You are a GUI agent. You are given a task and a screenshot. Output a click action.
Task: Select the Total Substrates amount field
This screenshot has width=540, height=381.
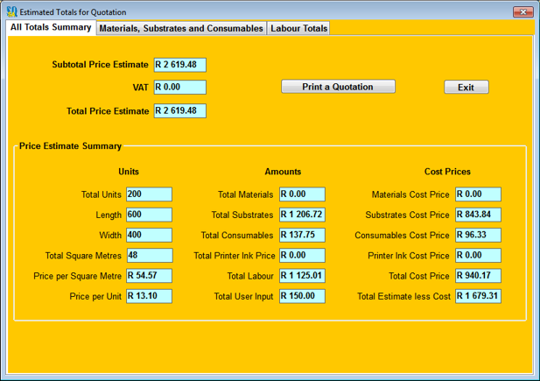click(302, 215)
